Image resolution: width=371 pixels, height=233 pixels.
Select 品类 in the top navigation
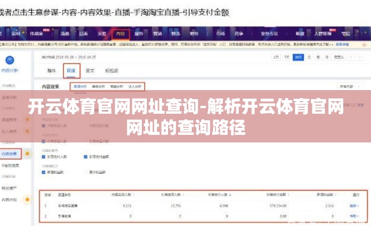(x=83, y=34)
